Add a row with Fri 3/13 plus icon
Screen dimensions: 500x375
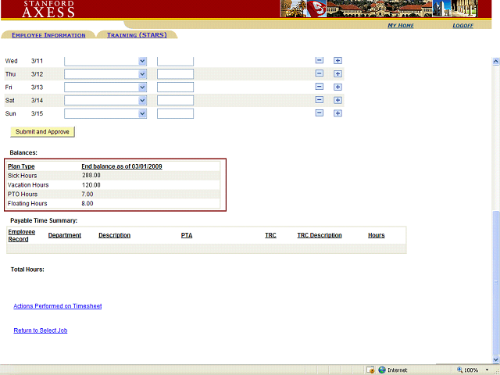pyautogui.click(x=337, y=87)
